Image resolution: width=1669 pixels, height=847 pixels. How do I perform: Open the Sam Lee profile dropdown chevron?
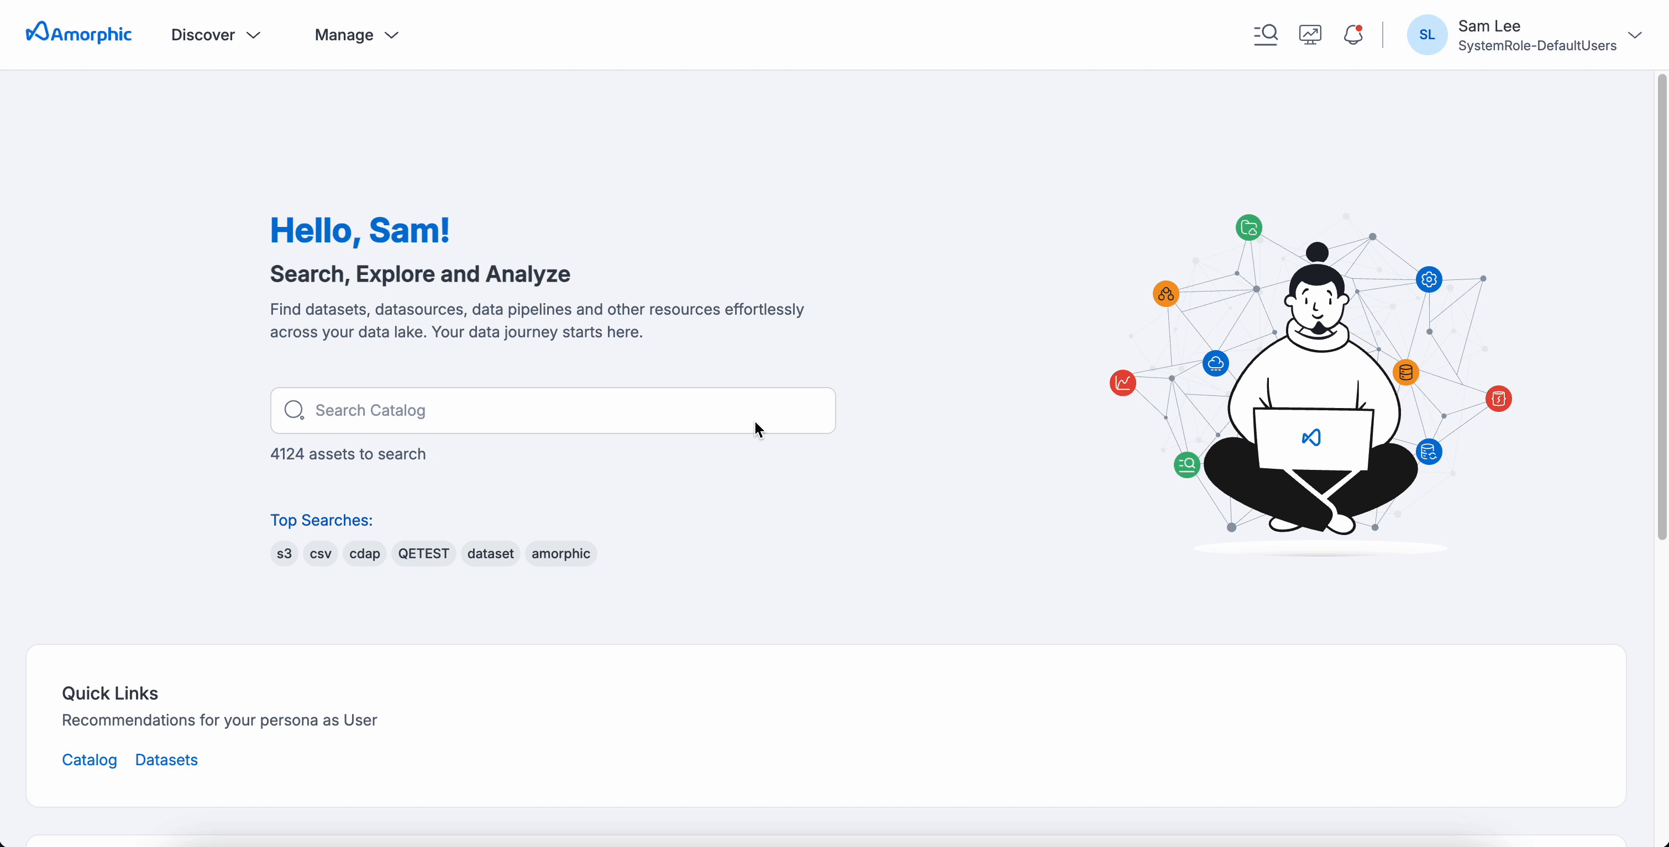click(x=1635, y=35)
